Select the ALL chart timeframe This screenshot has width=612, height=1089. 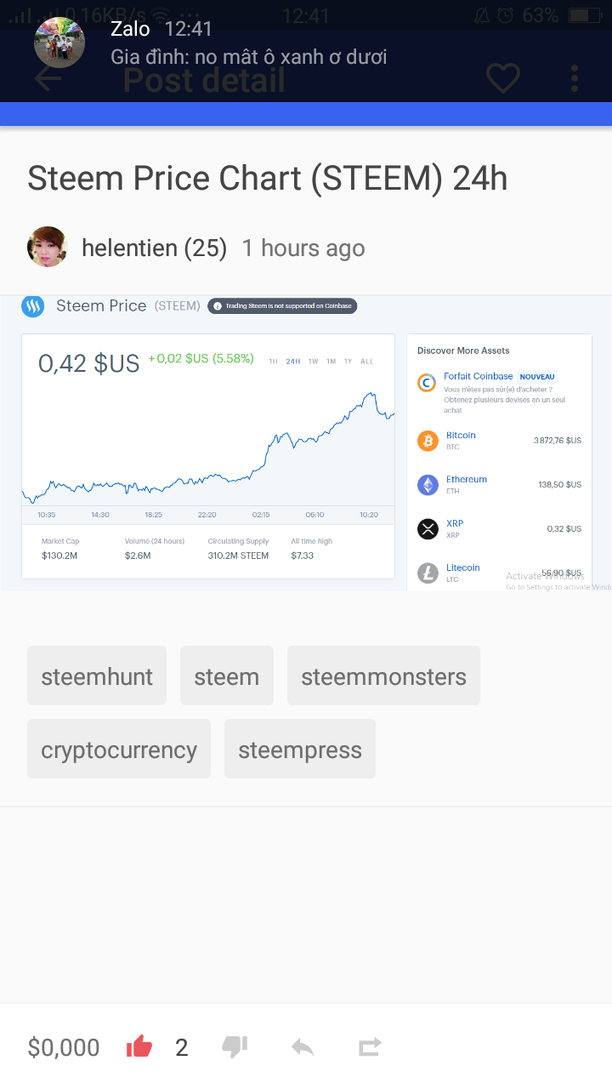point(366,361)
